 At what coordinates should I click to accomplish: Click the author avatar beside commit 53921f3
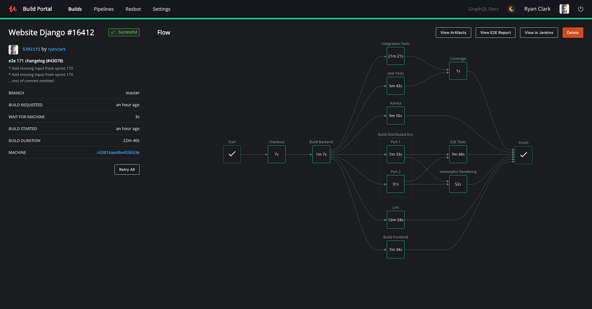(12, 49)
